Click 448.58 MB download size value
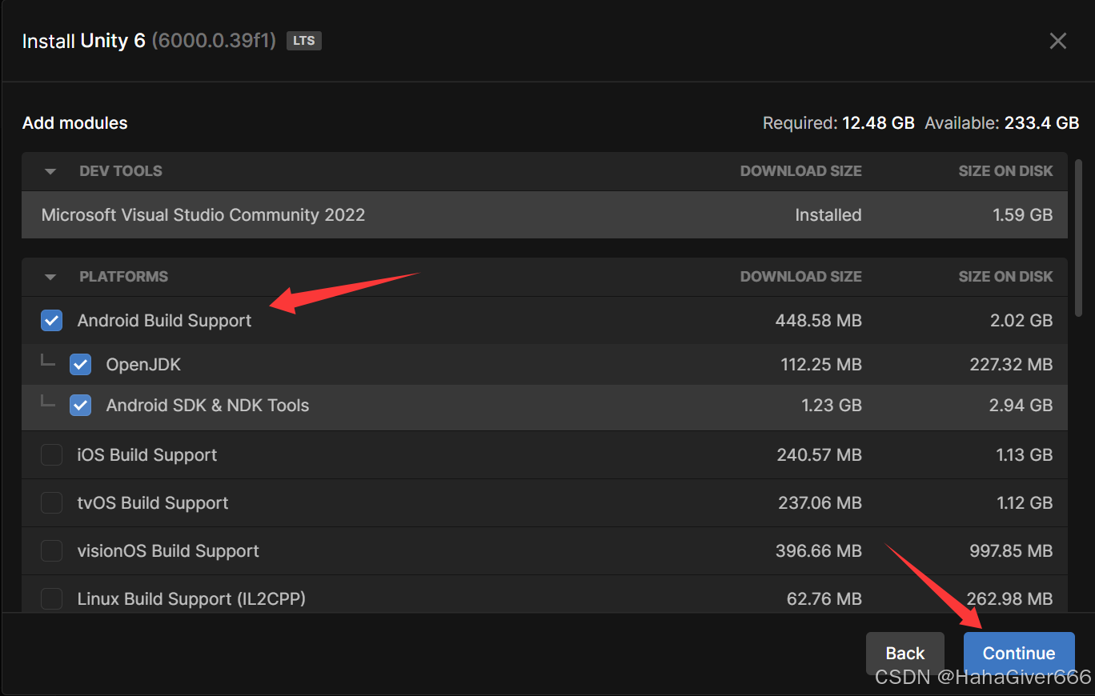The height and width of the screenshot is (696, 1095). (819, 321)
